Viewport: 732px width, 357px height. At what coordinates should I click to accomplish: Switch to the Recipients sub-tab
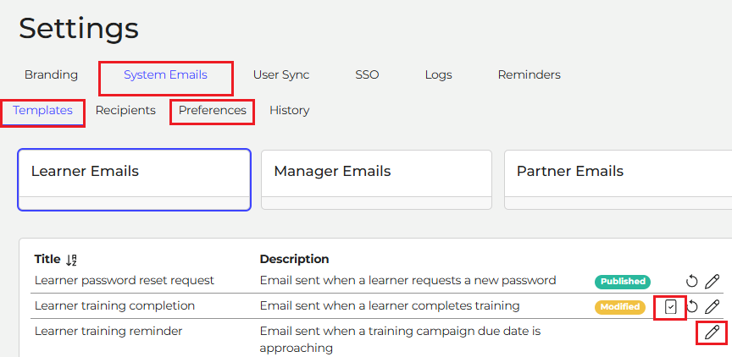pos(125,111)
